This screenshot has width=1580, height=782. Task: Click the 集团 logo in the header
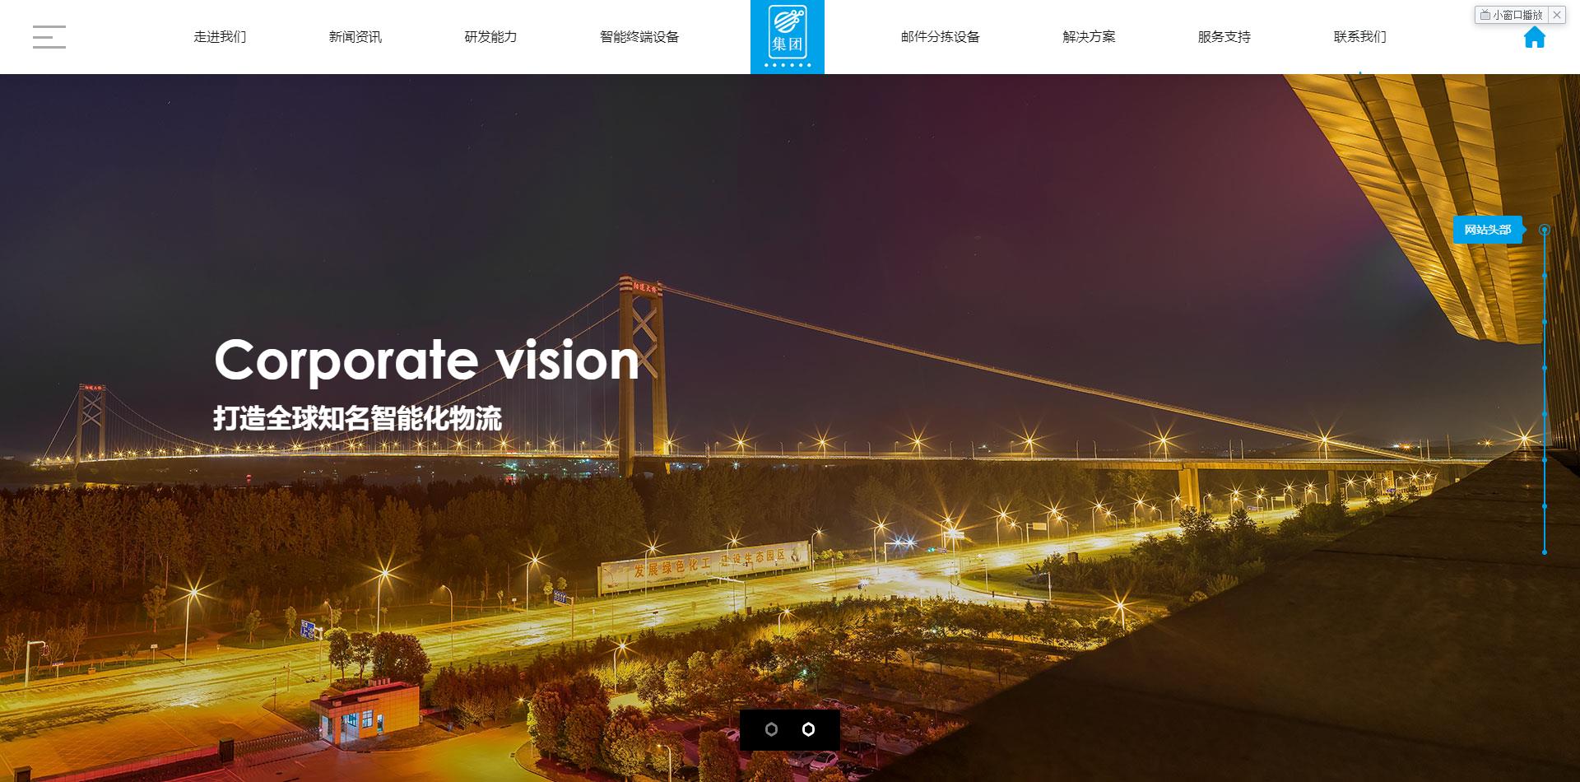coord(788,37)
